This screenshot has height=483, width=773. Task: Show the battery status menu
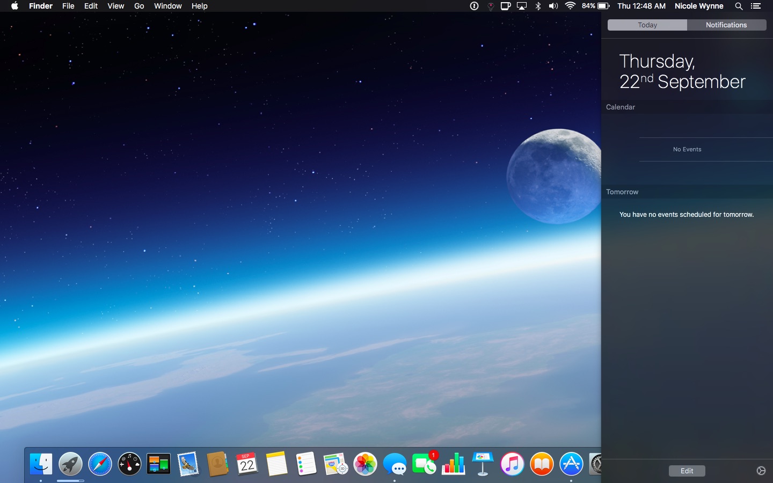click(596, 6)
